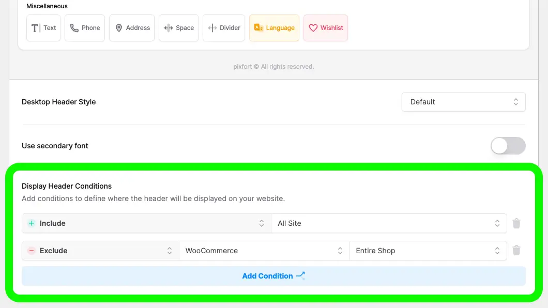Screen dimensions: 548x308
Task: Delete the Include All Site condition
Action: [x=516, y=223]
